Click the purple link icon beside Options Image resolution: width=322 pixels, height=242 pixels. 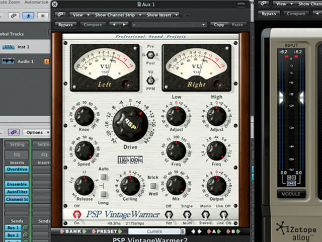[14, 132]
